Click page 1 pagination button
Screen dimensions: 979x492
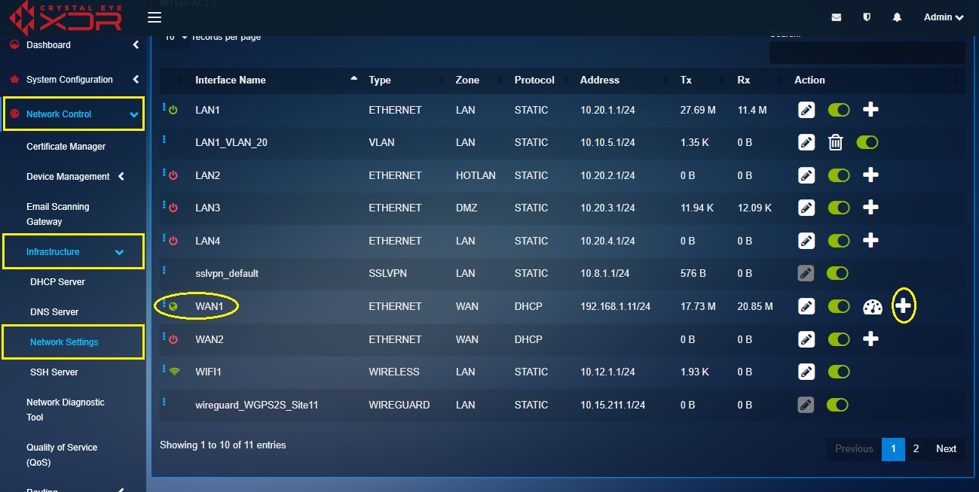coord(893,449)
